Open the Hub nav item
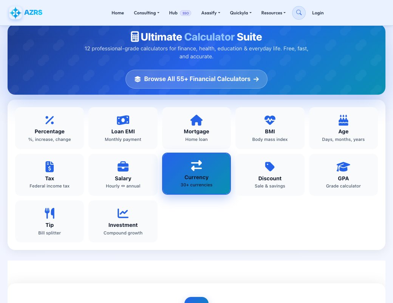The width and height of the screenshot is (393, 303). (173, 13)
